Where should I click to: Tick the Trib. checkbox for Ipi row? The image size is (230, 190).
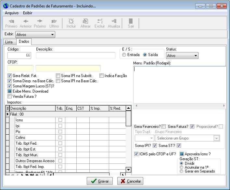click(x=60, y=126)
